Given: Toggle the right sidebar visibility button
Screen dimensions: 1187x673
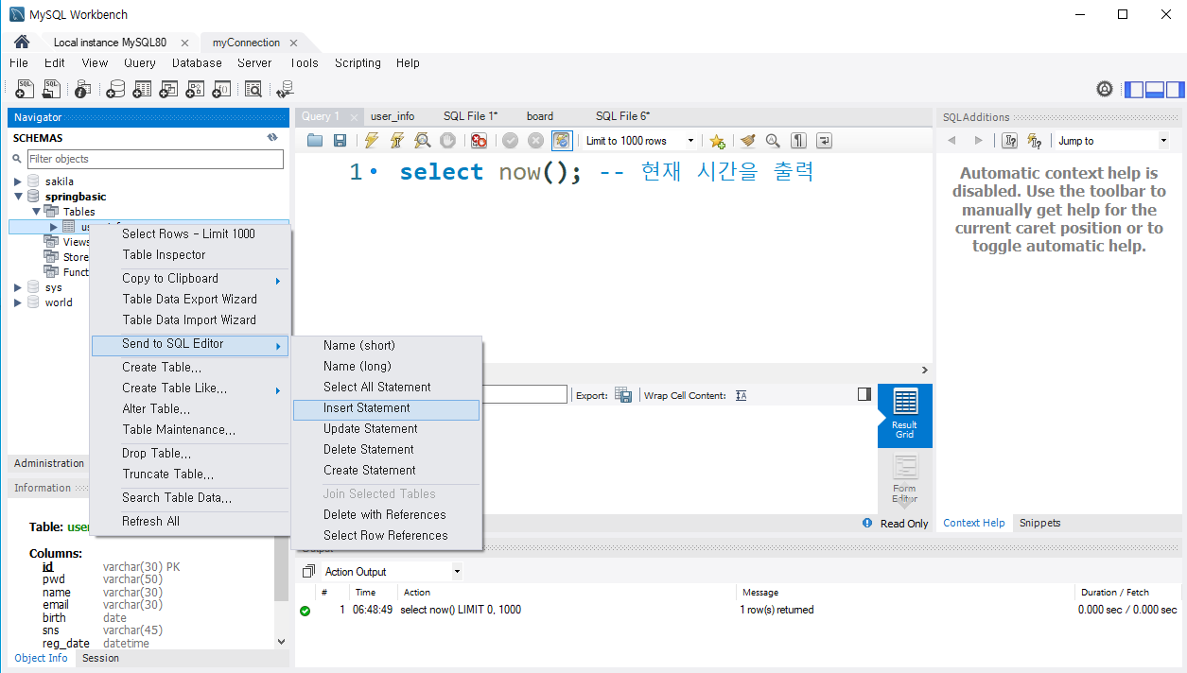Looking at the screenshot, I should (1175, 90).
